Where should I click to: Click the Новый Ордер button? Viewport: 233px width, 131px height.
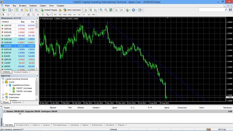[49, 10]
